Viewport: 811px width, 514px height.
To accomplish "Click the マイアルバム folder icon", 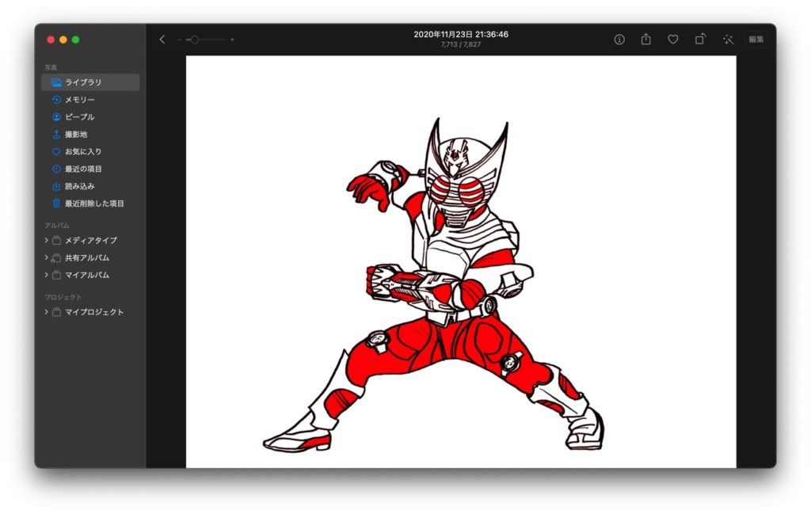I will [56, 275].
